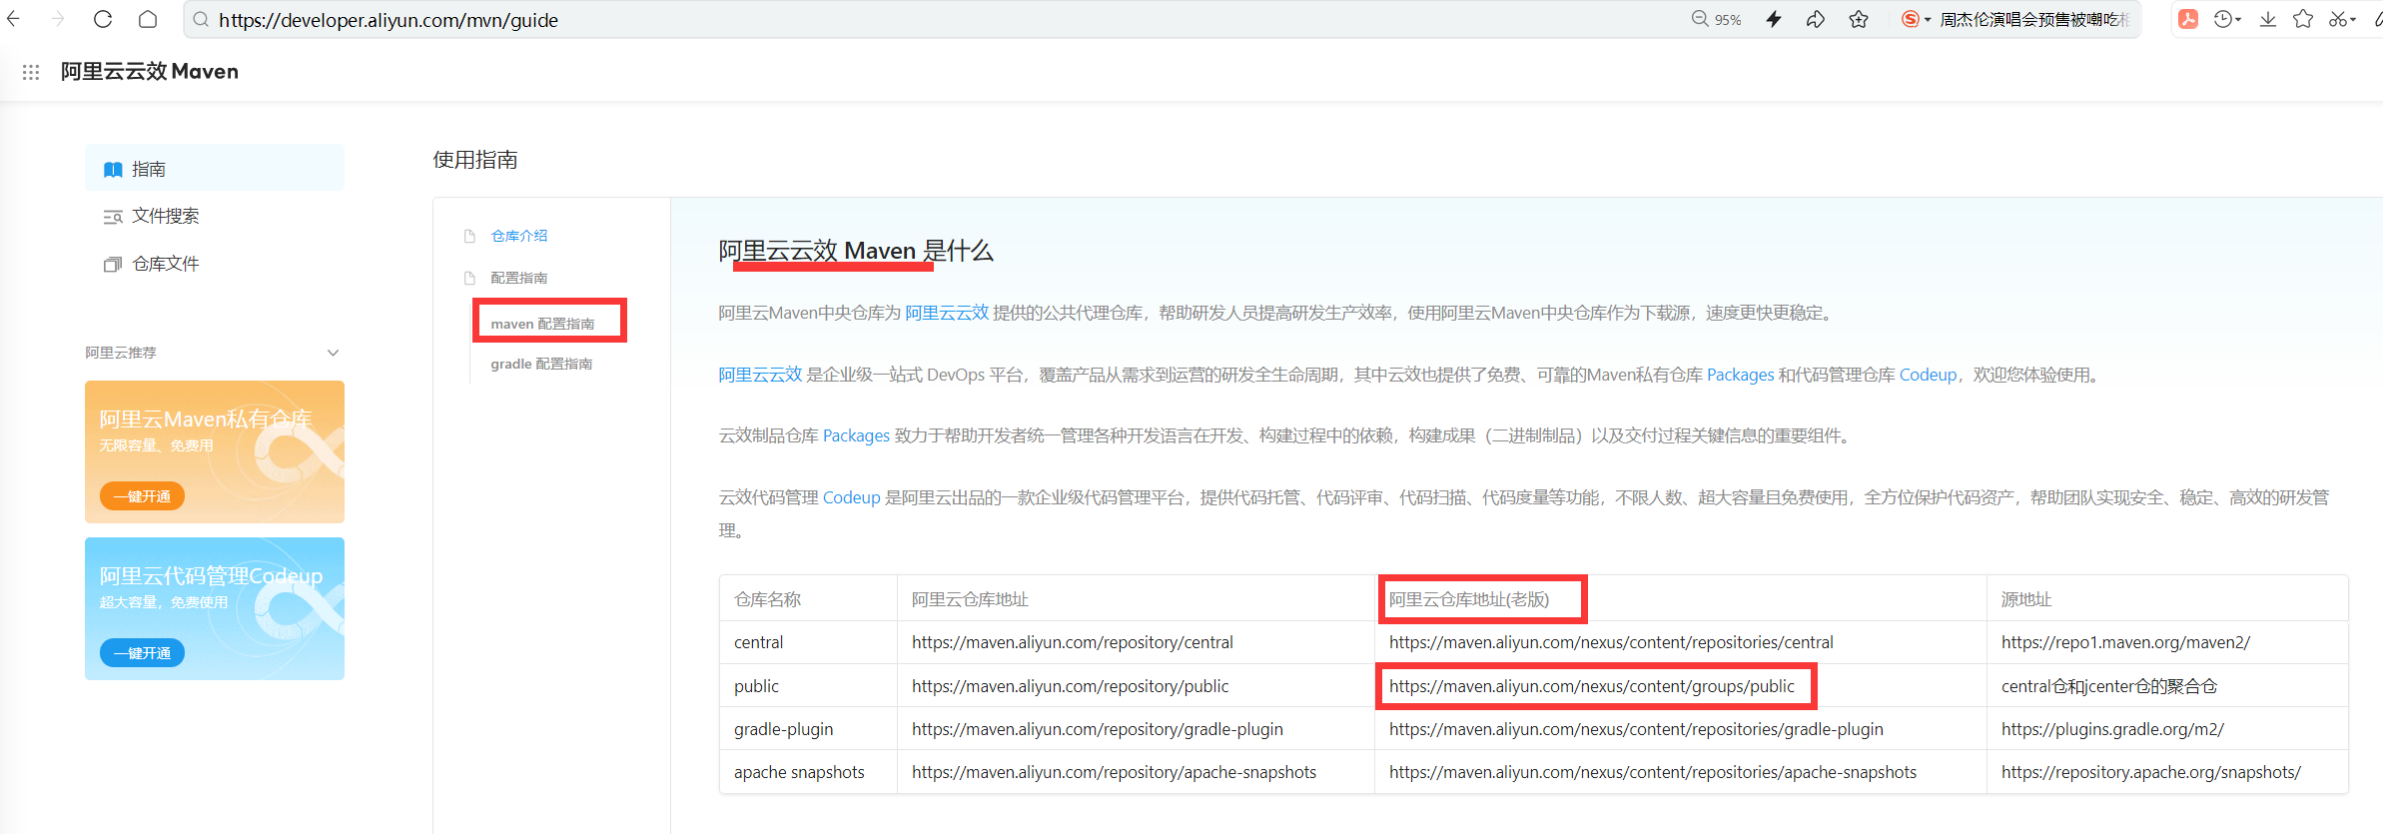Click Packages link in second paragraph
This screenshot has width=2383, height=834.
[1741, 375]
